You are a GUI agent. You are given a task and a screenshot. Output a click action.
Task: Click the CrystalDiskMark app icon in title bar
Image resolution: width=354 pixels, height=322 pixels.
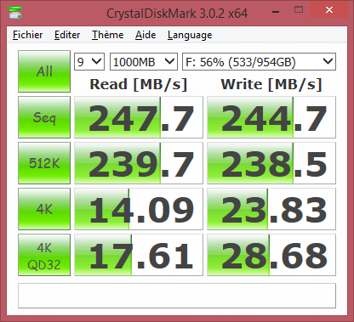[x=15, y=13]
